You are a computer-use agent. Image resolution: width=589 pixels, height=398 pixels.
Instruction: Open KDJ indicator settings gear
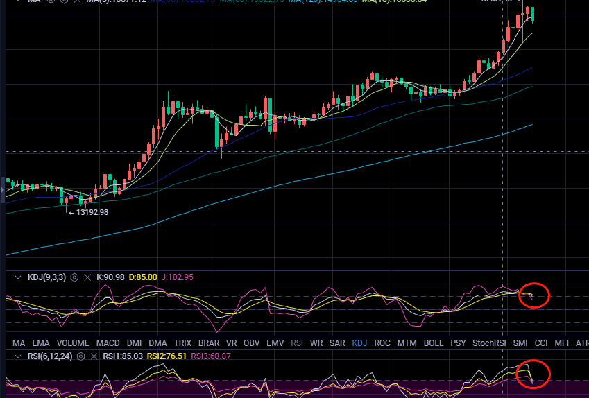tap(74, 277)
